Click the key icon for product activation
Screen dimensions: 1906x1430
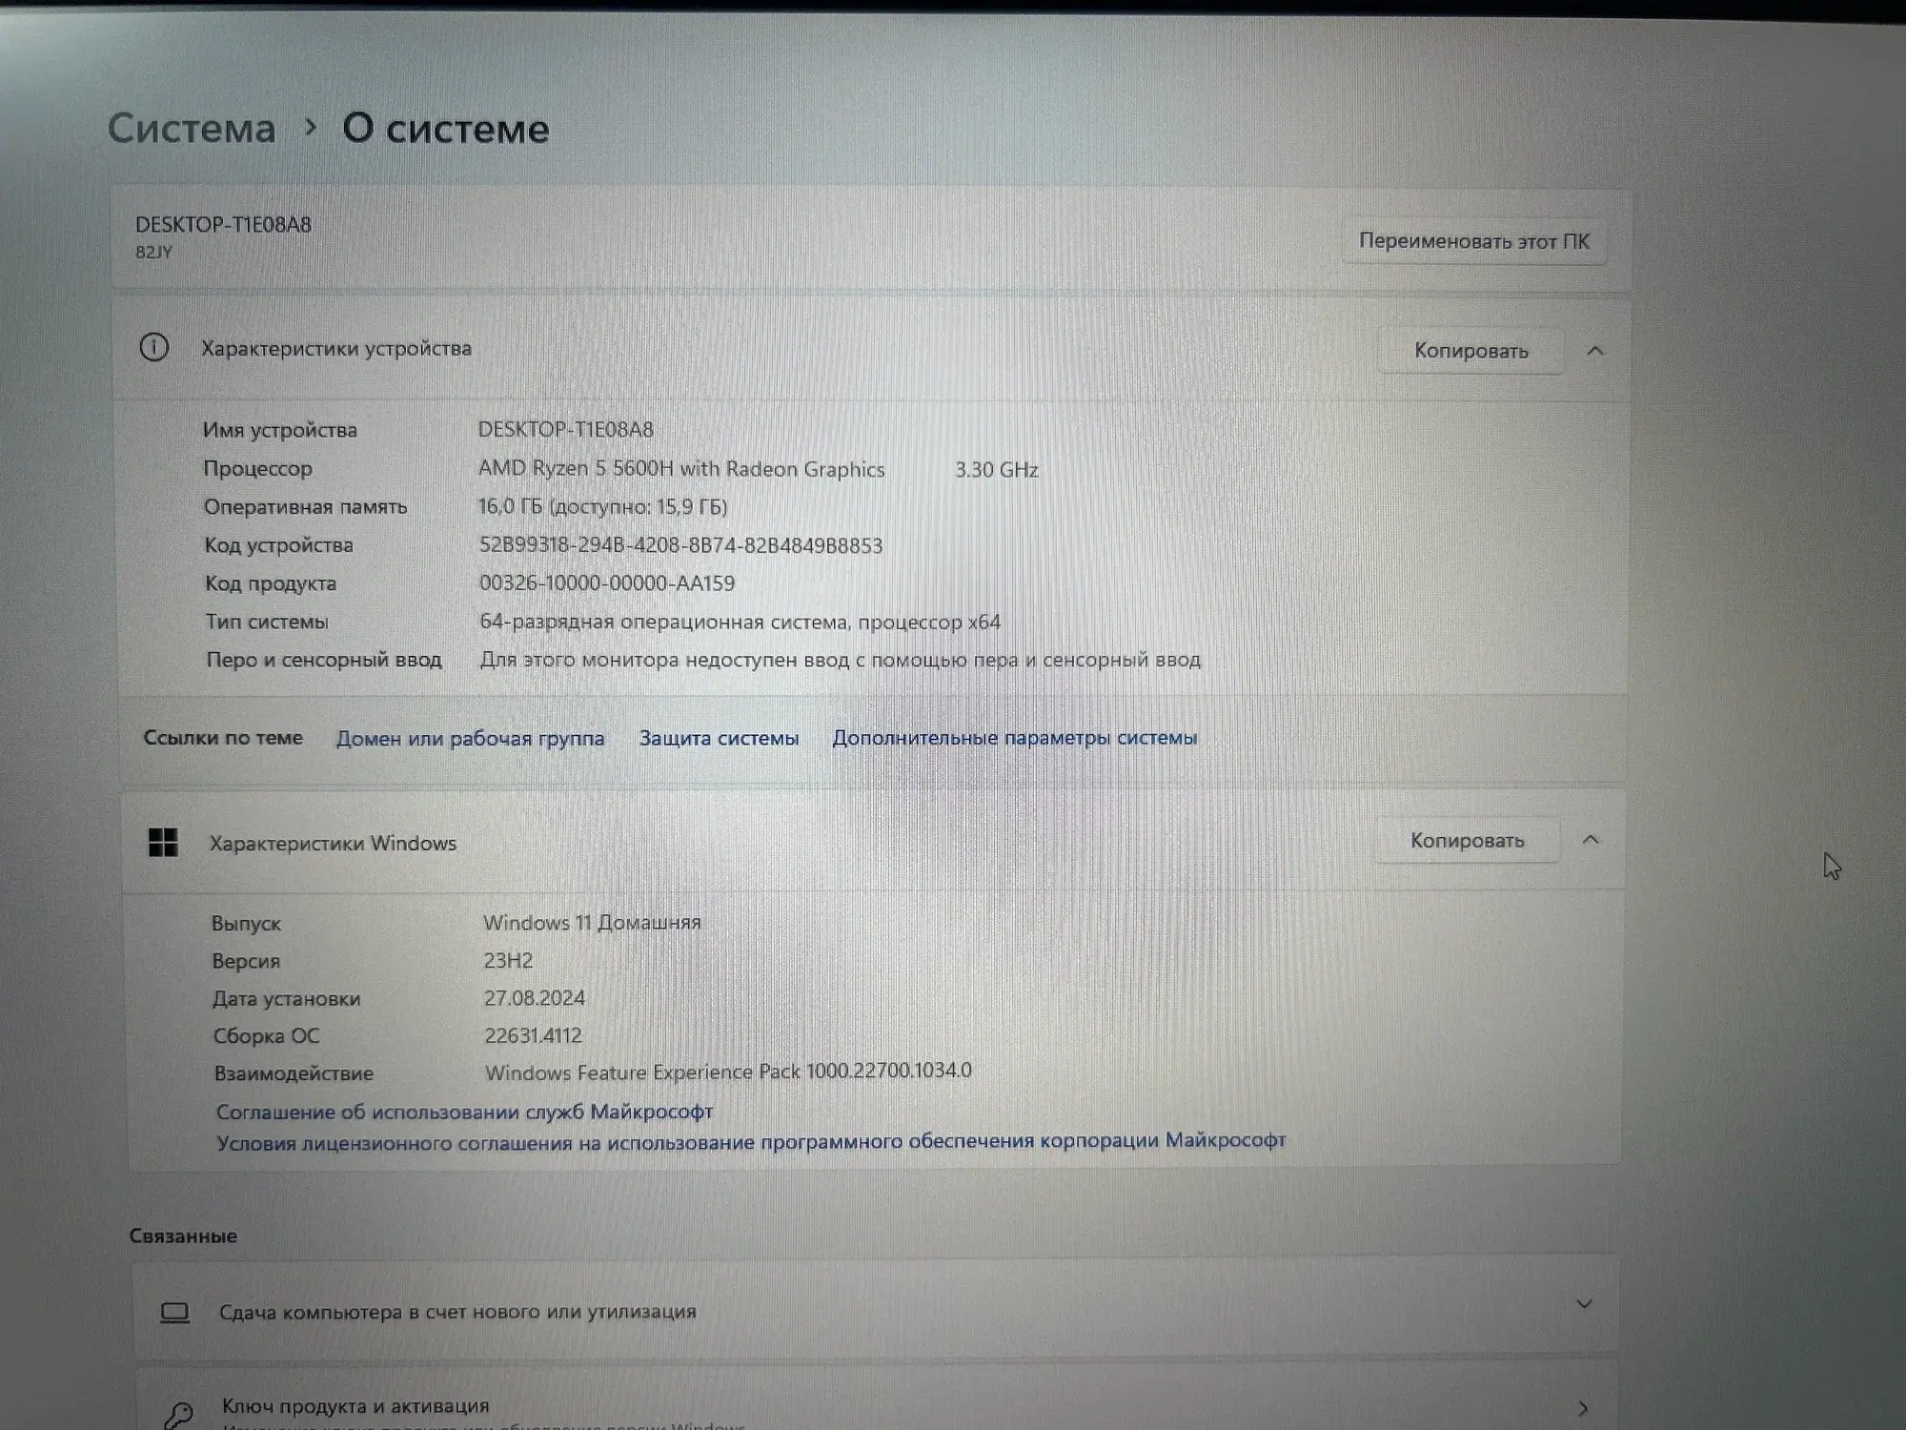(178, 1414)
